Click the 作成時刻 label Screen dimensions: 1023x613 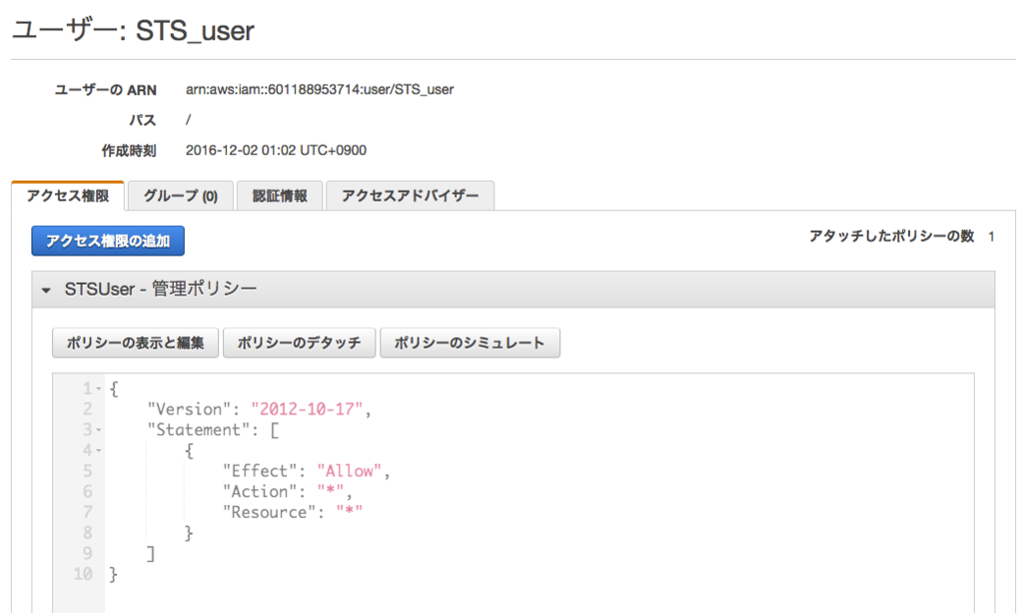tap(129, 151)
